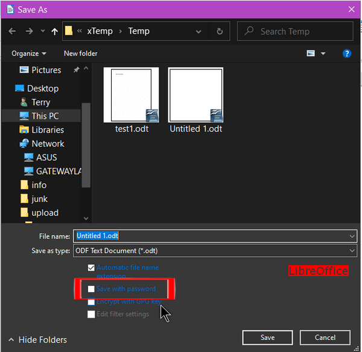The height and width of the screenshot is (352, 362).
Task: Select the test1.odt thumbnail
Action: click(x=131, y=95)
